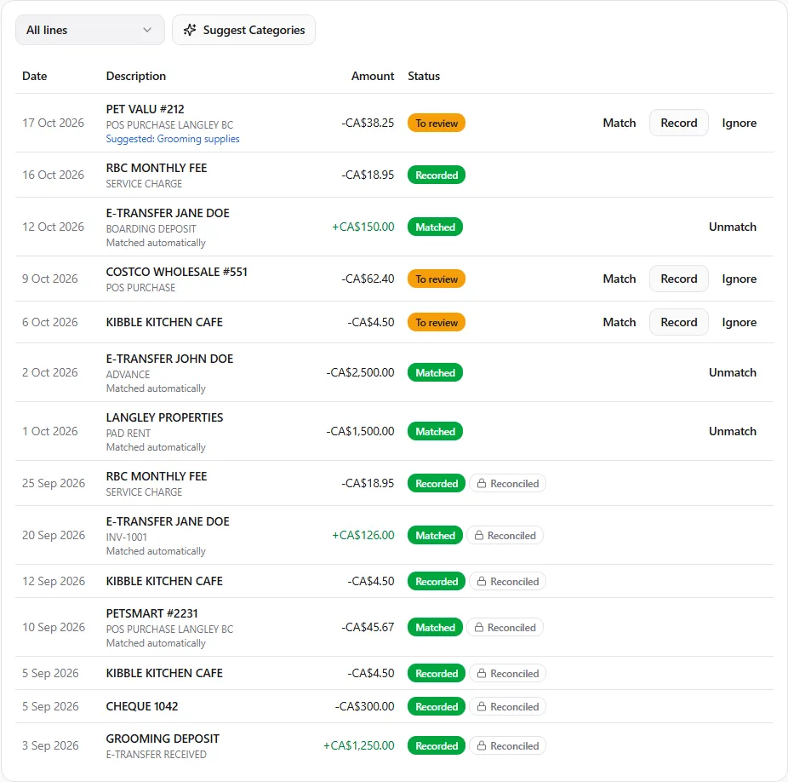This screenshot has width=788, height=782.
Task: Click Matched badge on 12 Oct E-TRANSFER JANE DOE
Action: pos(435,227)
